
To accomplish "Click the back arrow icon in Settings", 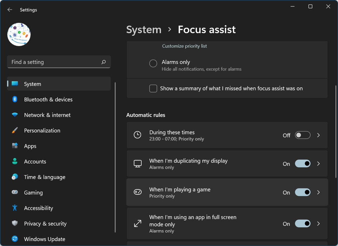I will [x=10, y=10].
